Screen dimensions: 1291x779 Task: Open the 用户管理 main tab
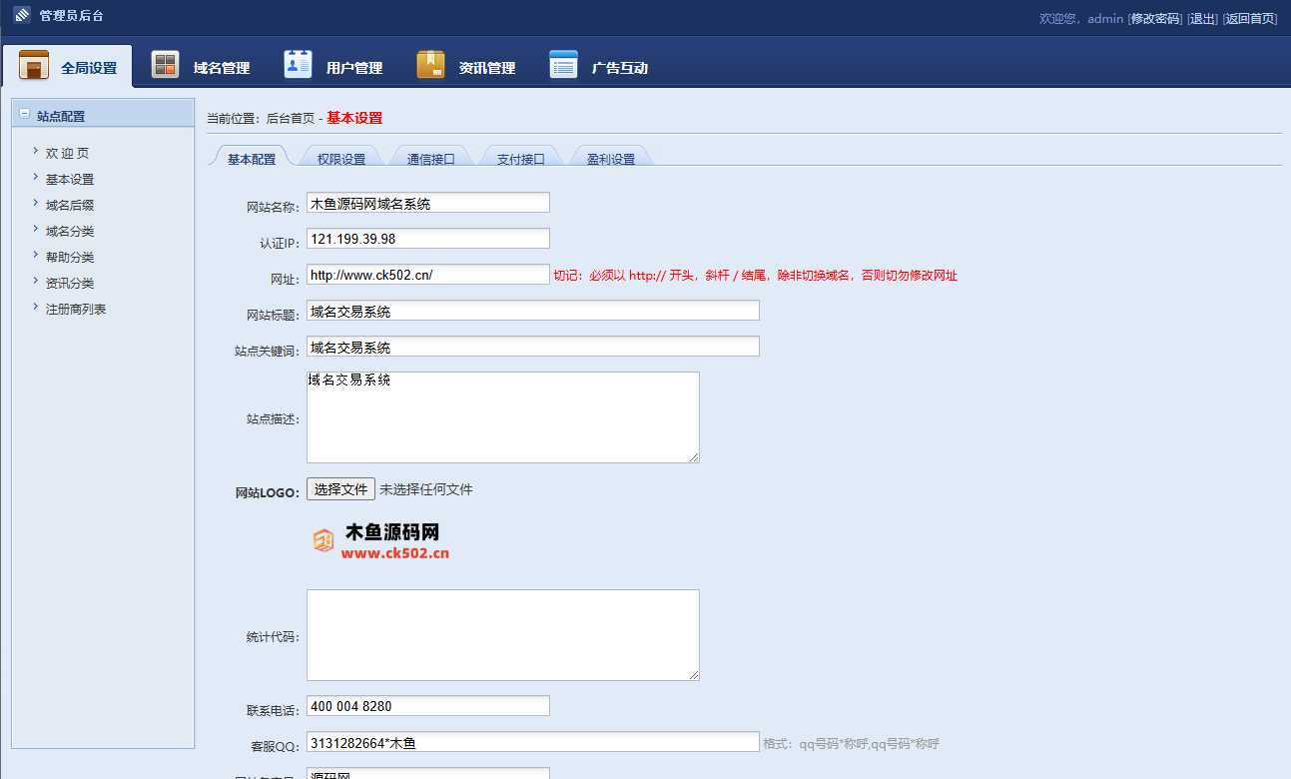coord(332,67)
